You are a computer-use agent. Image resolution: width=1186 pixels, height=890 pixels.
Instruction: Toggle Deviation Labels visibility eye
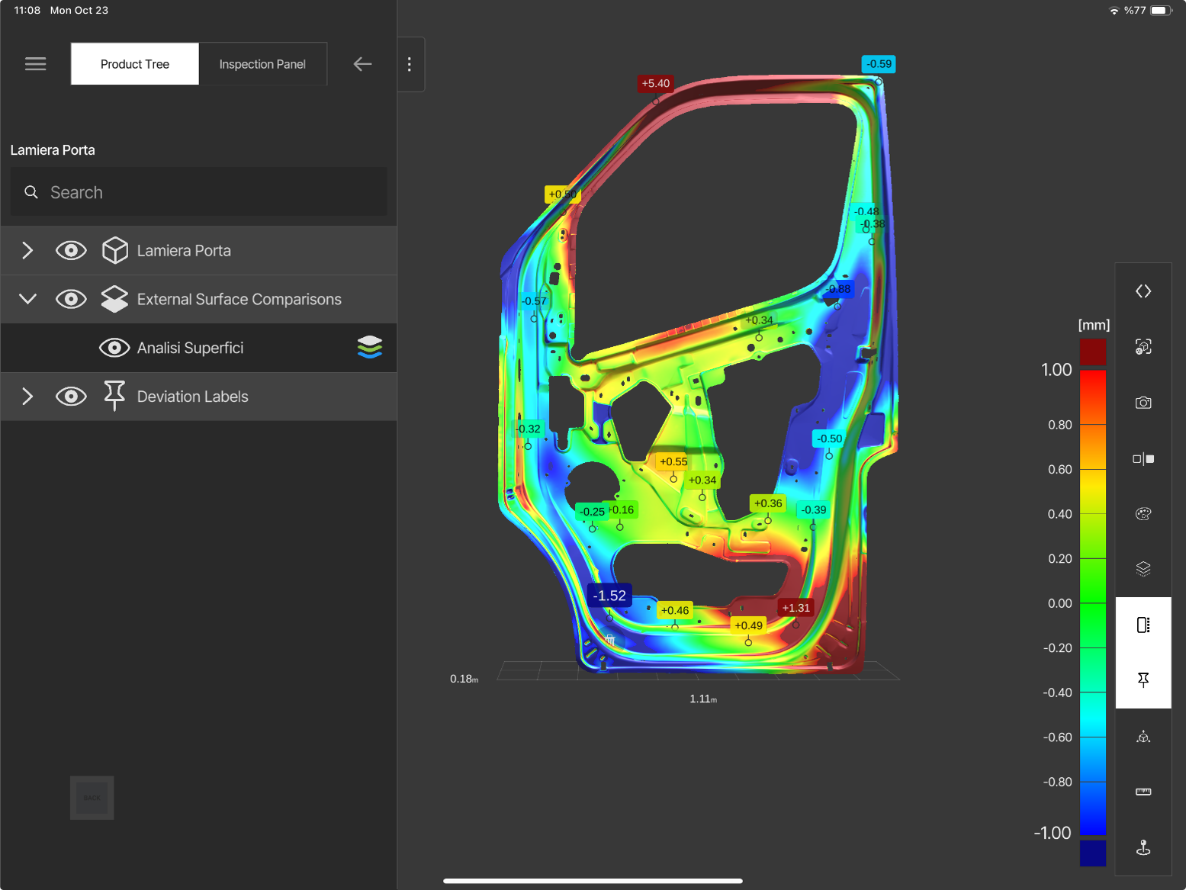[71, 397]
